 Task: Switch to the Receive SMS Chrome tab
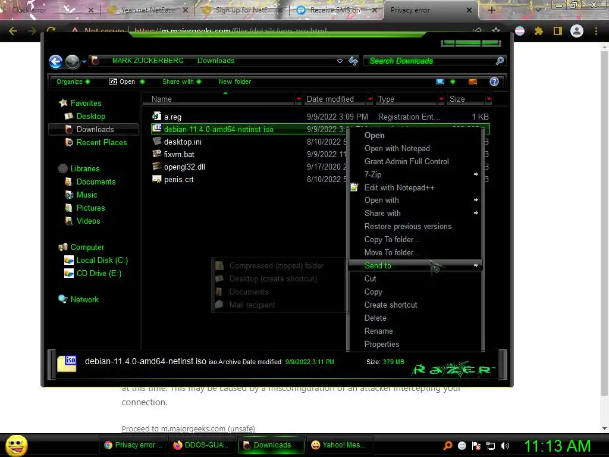tap(337, 11)
